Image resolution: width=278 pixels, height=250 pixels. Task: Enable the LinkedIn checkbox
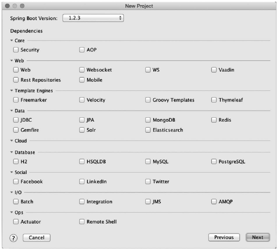coord(82,181)
